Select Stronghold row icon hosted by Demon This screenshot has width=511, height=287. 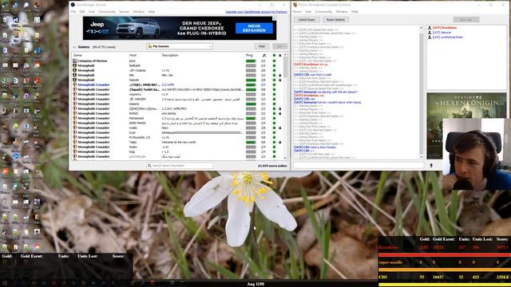click(74, 80)
